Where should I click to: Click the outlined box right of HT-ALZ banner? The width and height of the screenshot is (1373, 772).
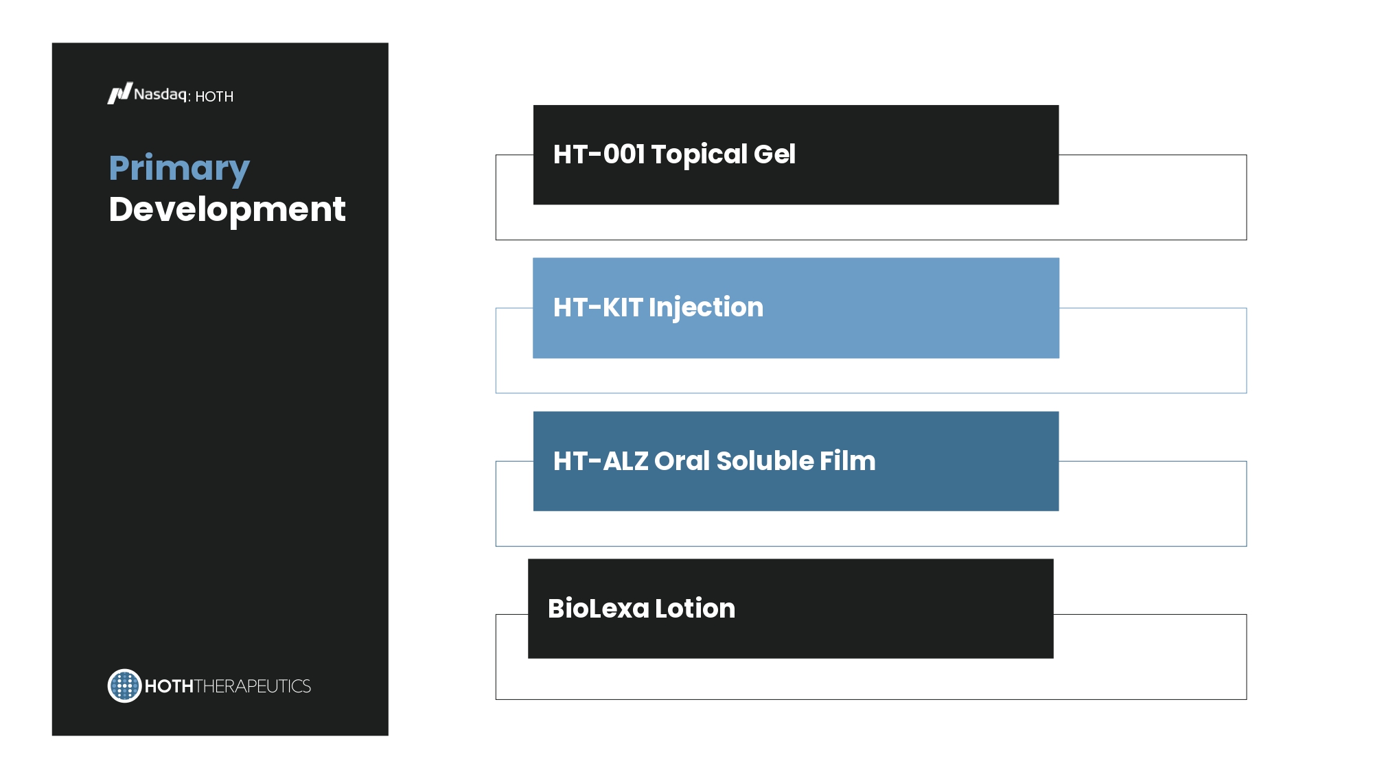tap(1152, 503)
